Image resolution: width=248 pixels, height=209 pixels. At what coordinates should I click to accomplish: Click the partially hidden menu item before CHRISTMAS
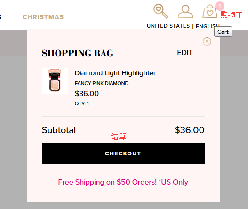coord(0,17)
